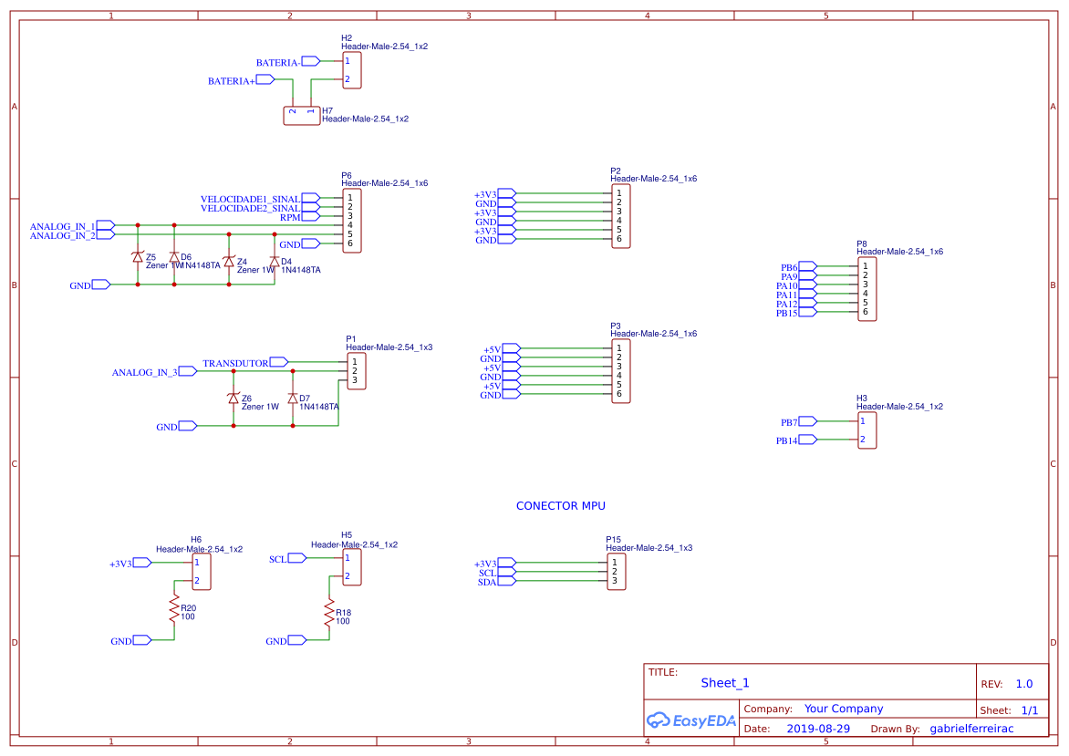Click the EasyEDA logo in title block
This screenshot has width=1069, height=756.
coord(690,720)
